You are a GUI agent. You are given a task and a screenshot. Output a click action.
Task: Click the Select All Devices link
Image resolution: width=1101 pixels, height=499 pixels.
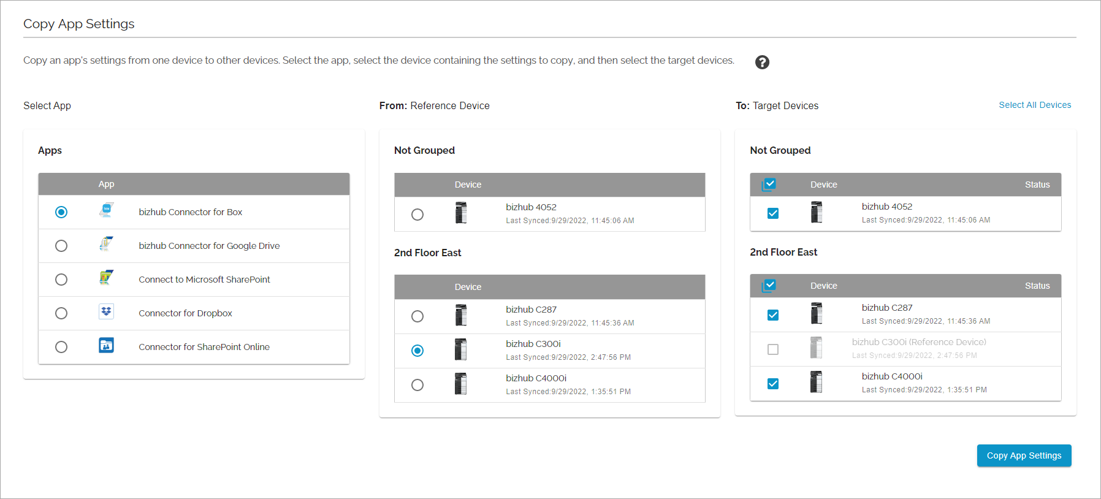[1035, 105]
